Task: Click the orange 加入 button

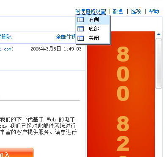Action: [16, 153]
